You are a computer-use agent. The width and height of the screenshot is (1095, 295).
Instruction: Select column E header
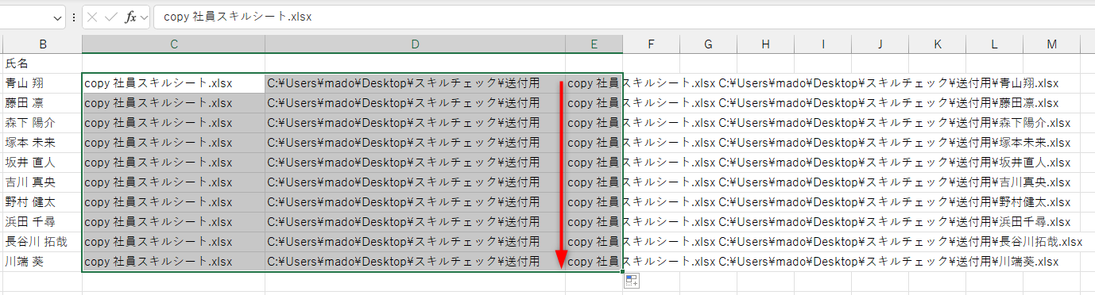pyautogui.click(x=594, y=44)
